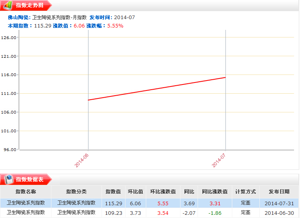Image resolution: width=300 pixels, height=218 pixels.
Task: Click the 指数名称 column header
Action: pos(25,192)
